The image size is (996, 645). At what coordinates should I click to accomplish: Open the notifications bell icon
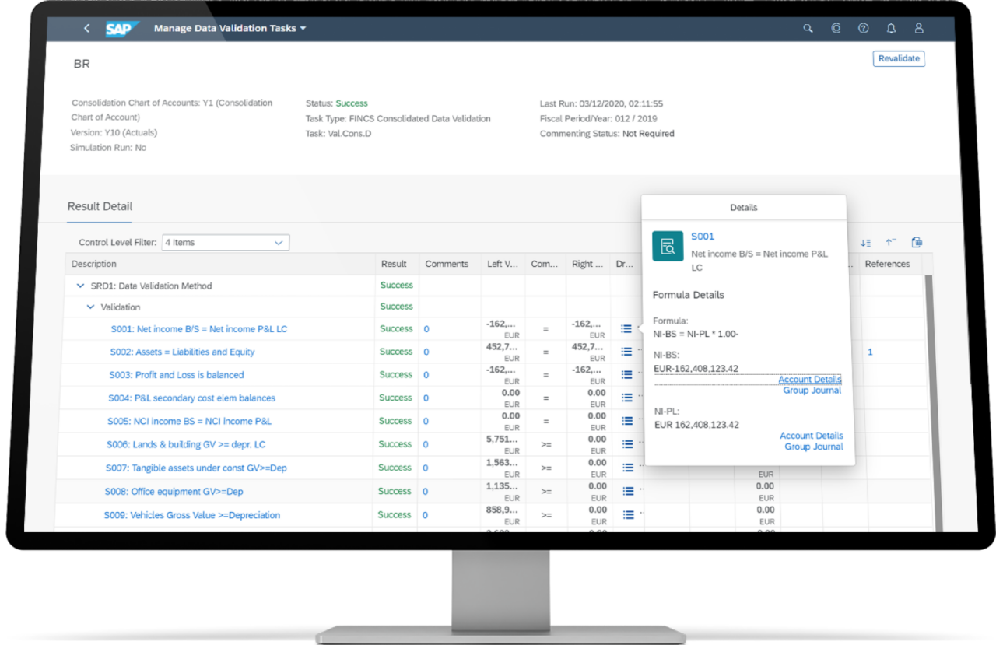pyautogui.click(x=891, y=28)
